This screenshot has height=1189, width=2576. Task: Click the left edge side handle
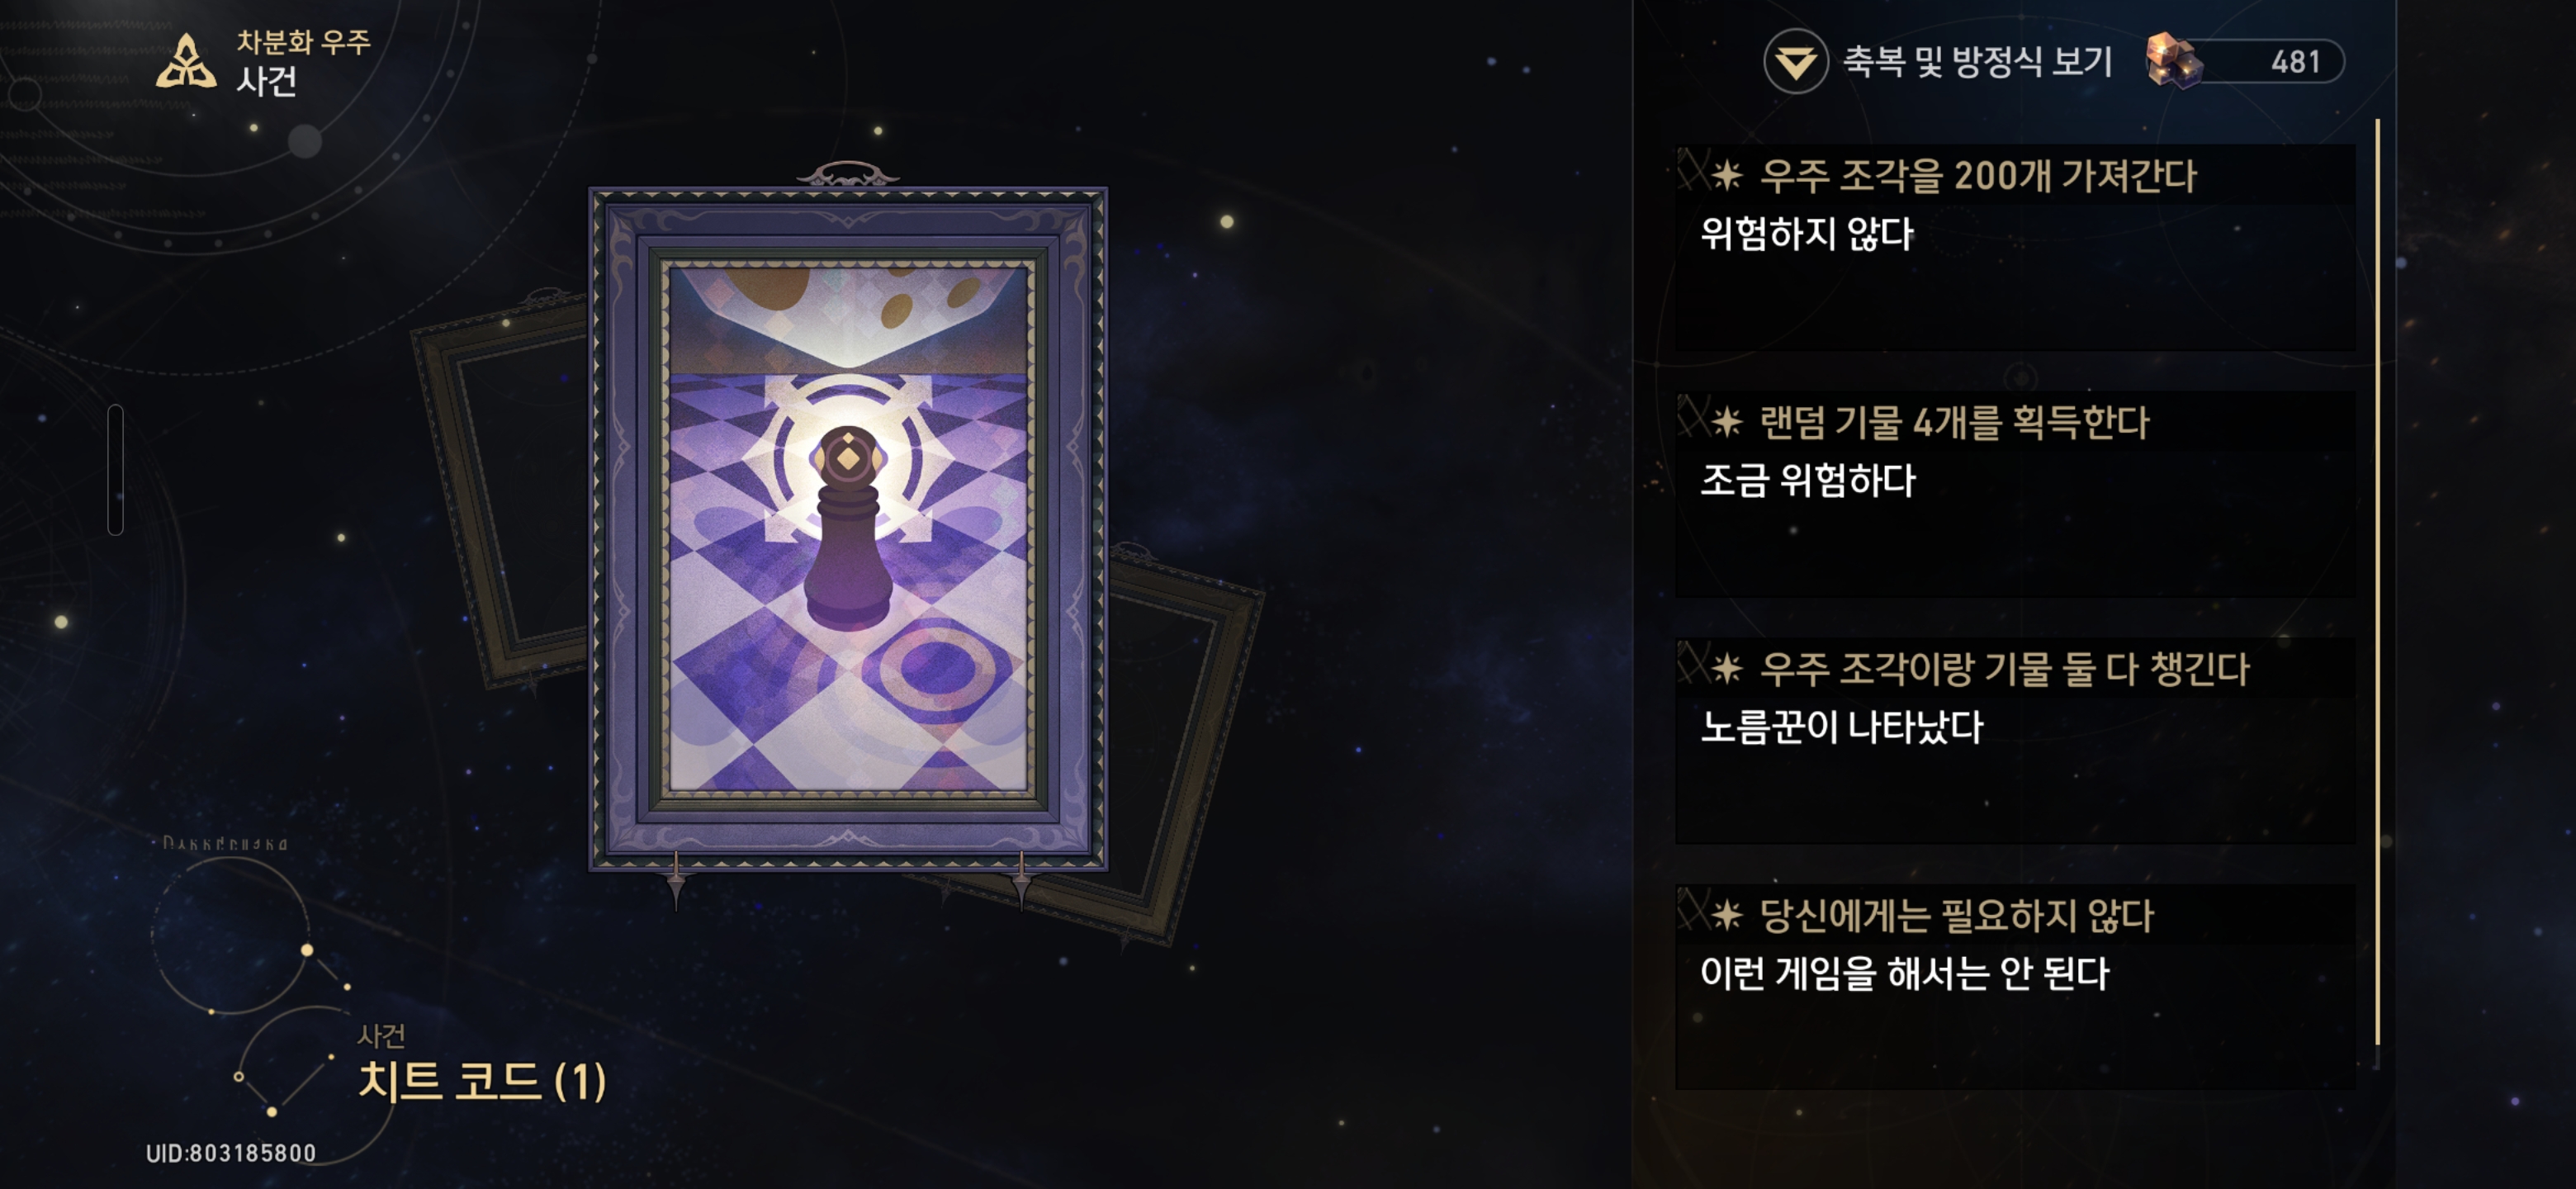[116, 470]
